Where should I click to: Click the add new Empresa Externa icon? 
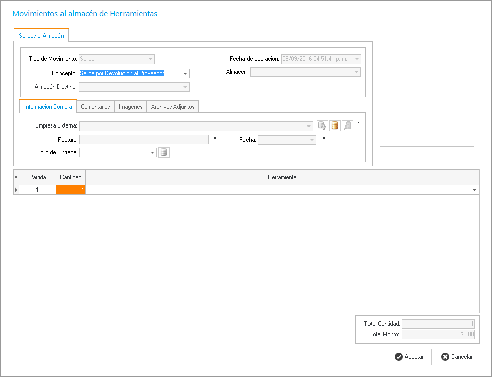(x=322, y=126)
